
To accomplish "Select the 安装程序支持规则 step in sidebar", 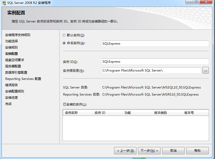I will (x=18, y=35).
